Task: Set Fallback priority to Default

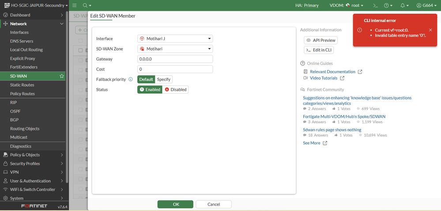Action: 146,79
